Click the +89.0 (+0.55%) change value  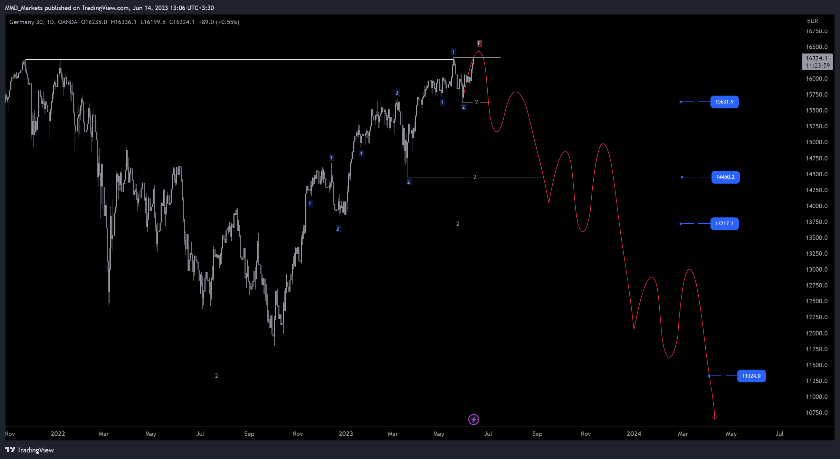[219, 22]
